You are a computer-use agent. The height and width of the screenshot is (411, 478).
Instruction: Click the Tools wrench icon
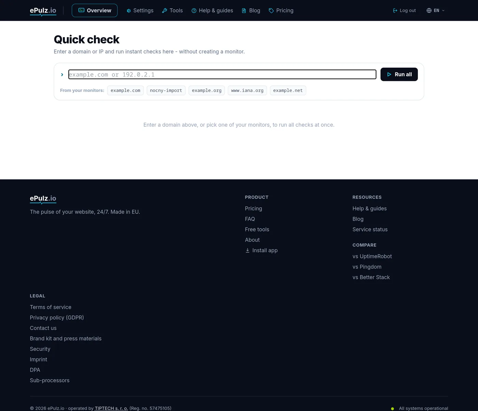pos(165,11)
